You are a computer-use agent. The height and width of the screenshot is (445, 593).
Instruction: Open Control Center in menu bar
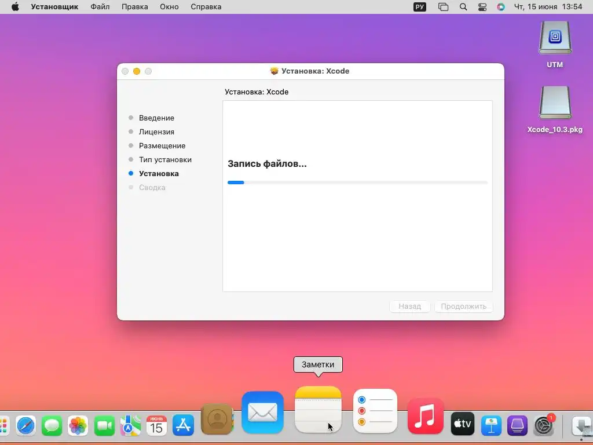pyautogui.click(x=482, y=7)
